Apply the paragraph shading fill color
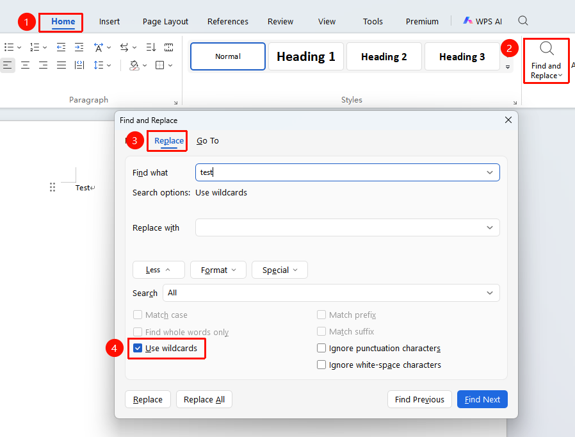575x437 pixels. (x=134, y=65)
